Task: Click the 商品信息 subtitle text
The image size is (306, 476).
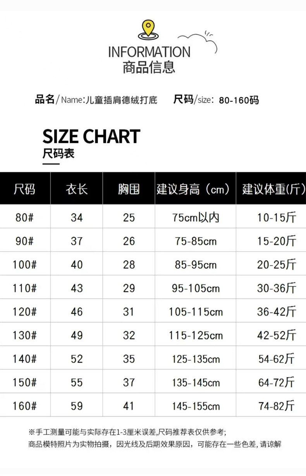Action: (149, 67)
